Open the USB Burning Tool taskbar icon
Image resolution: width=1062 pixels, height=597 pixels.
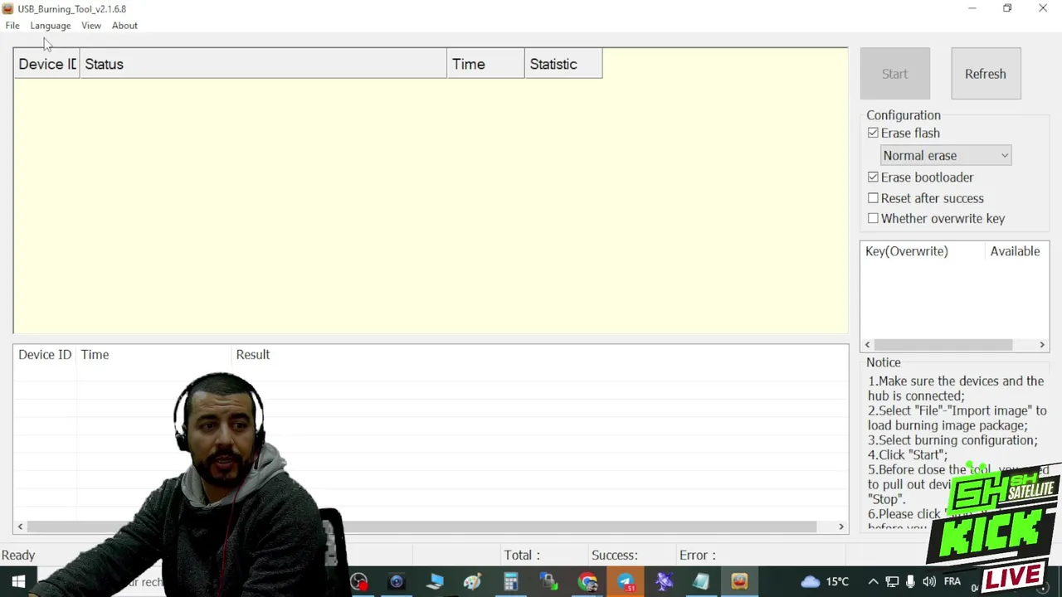coord(740,582)
